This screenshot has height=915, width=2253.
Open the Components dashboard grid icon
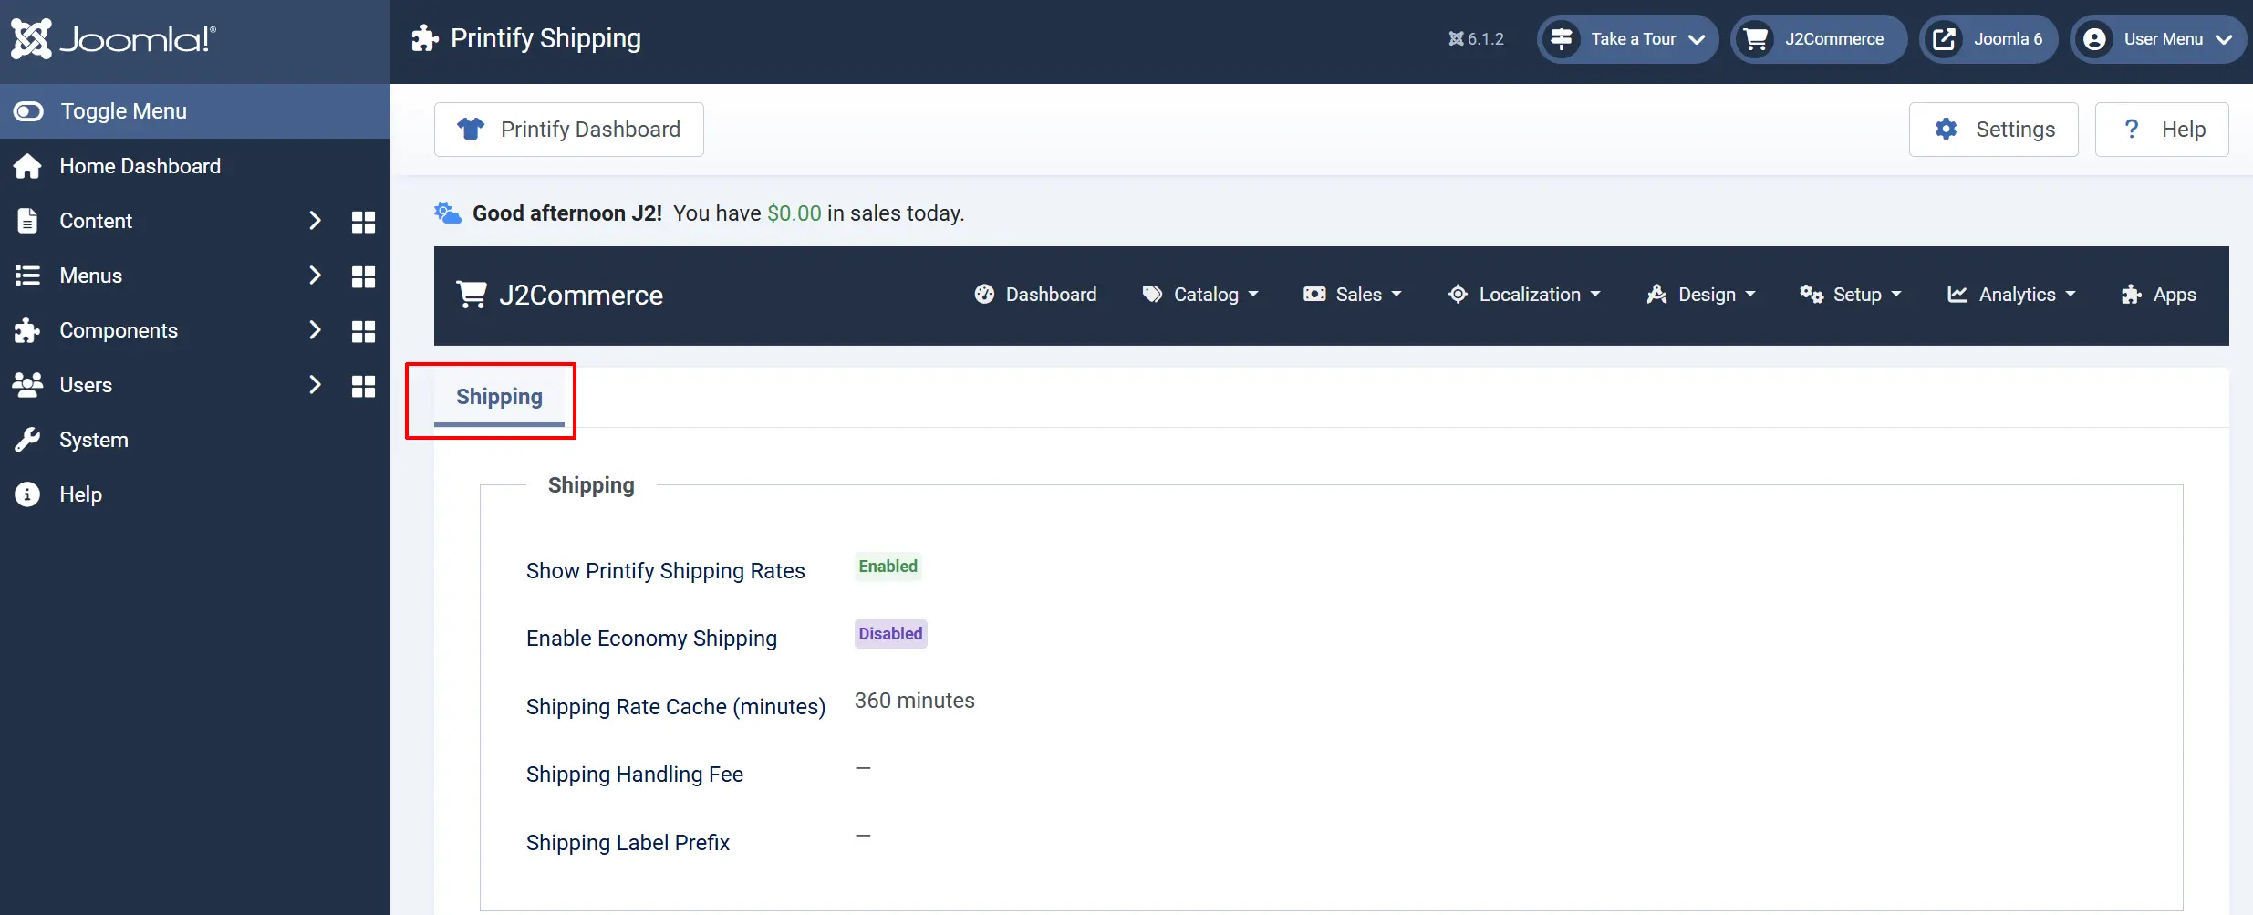pyautogui.click(x=363, y=331)
